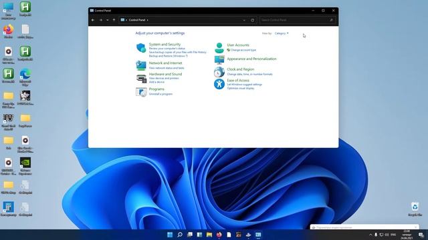Click Review your computer's status link
Screen dimensions: 428x240
click(167, 49)
